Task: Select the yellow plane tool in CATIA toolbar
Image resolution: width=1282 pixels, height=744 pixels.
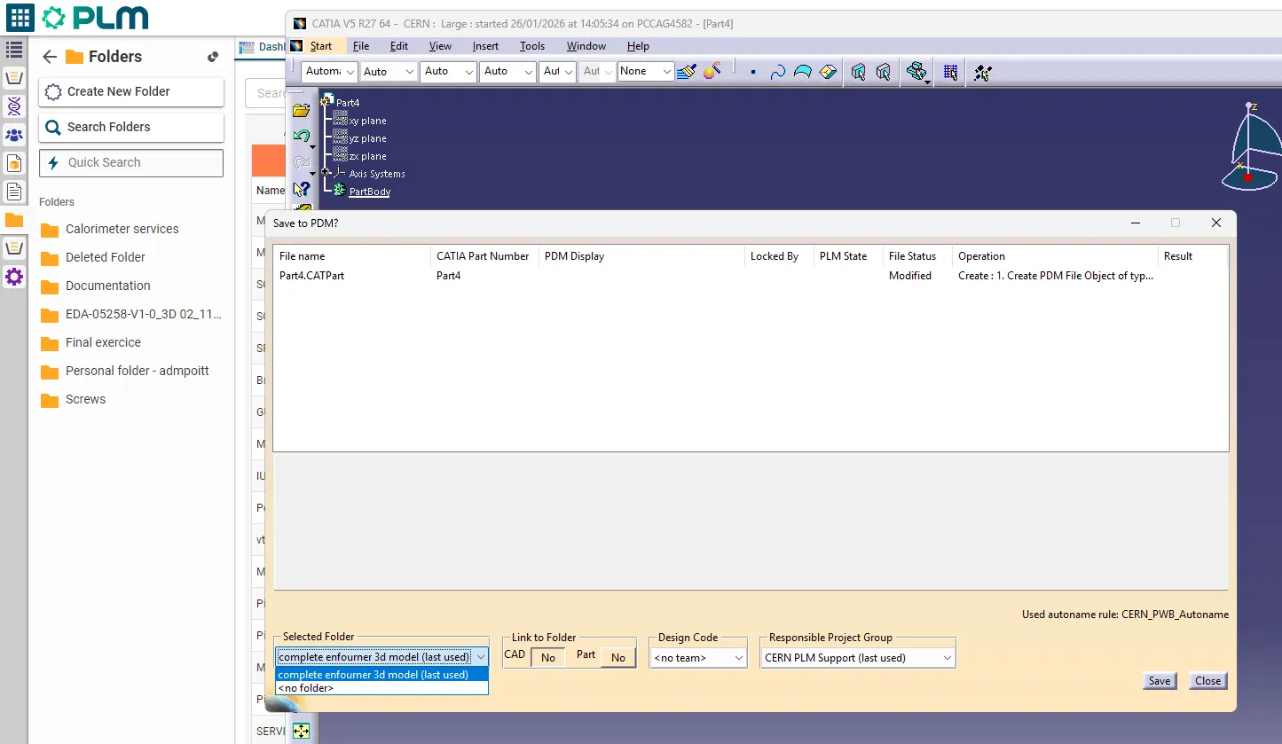Action: pos(828,72)
